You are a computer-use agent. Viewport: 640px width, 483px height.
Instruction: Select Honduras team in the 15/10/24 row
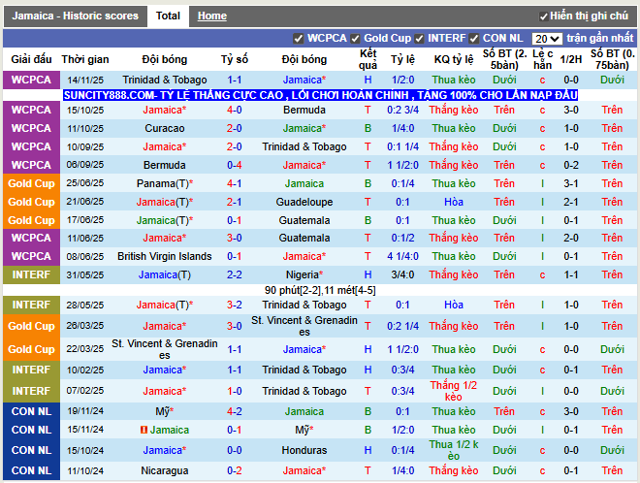304,450
